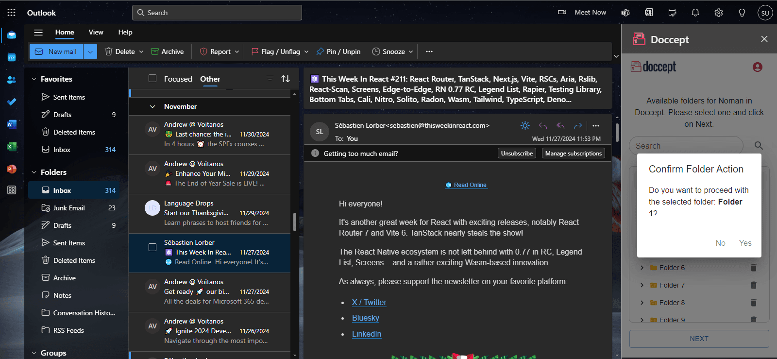The height and width of the screenshot is (359, 777).
Task: Open the Read Online link
Action: (467, 185)
